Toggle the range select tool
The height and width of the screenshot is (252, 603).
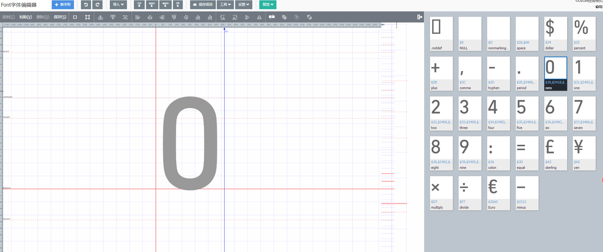(x=75, y=17)
